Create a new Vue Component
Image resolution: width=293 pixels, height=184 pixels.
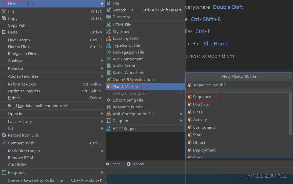127,59
